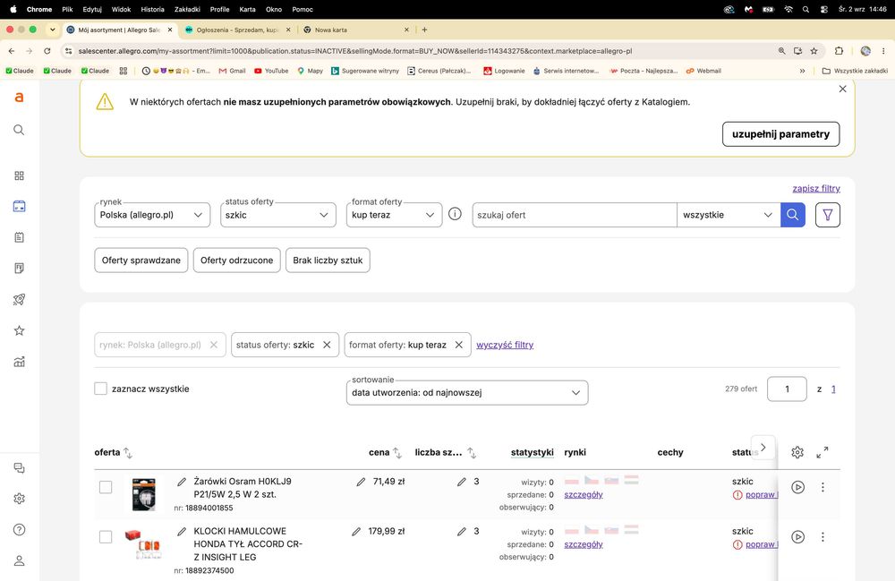Click the blue search offers button
Image resolution: width=895 pixels, height=581 pixels.
[793, 215]
